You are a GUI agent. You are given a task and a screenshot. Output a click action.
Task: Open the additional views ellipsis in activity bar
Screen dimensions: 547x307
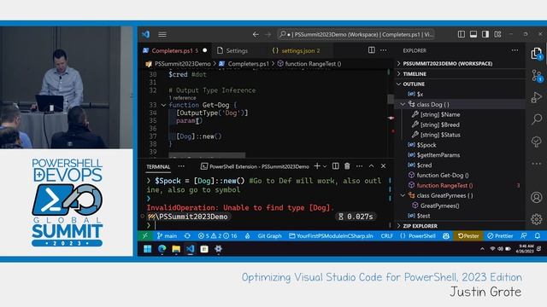pos(536,163)
